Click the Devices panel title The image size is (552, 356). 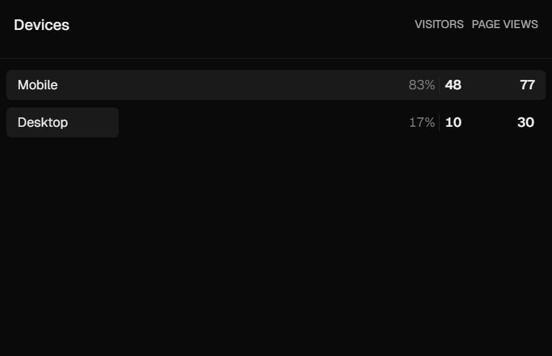[41, 25]
